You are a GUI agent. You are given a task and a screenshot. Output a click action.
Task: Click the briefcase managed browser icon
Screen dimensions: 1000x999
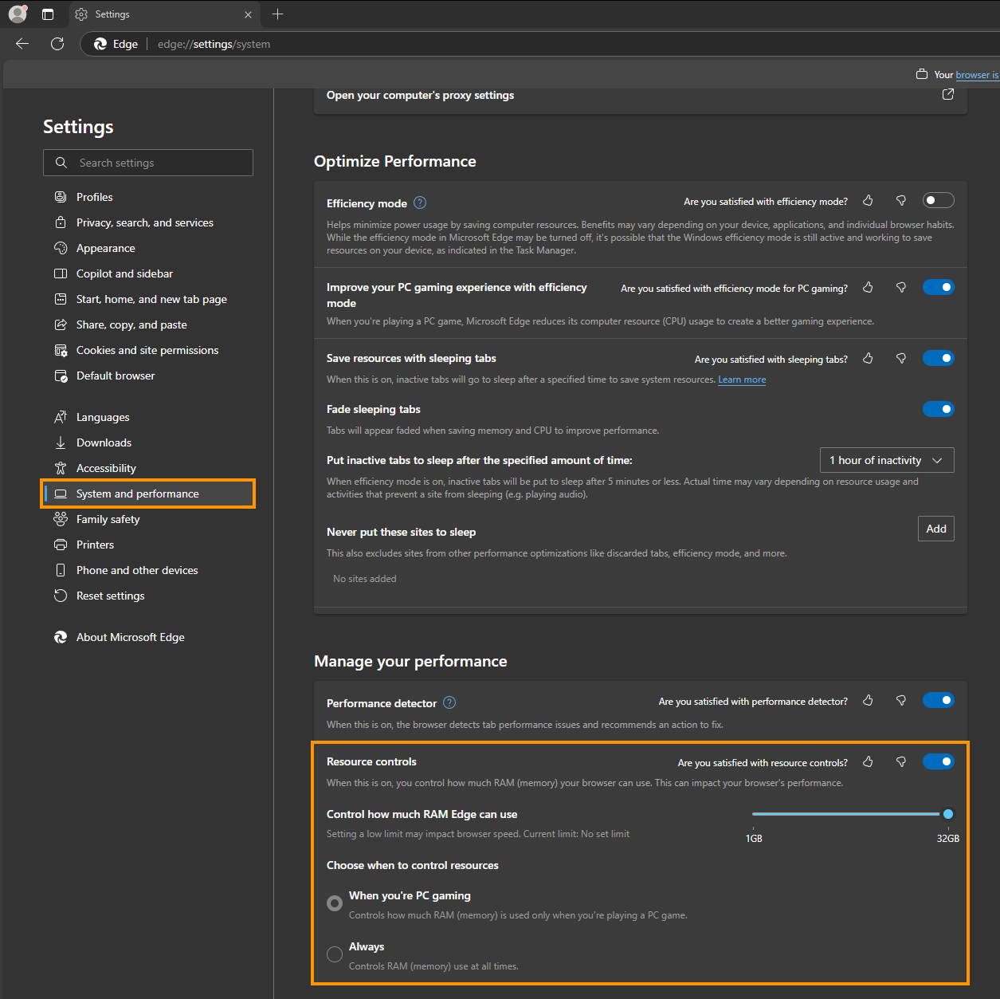point(922,74)
